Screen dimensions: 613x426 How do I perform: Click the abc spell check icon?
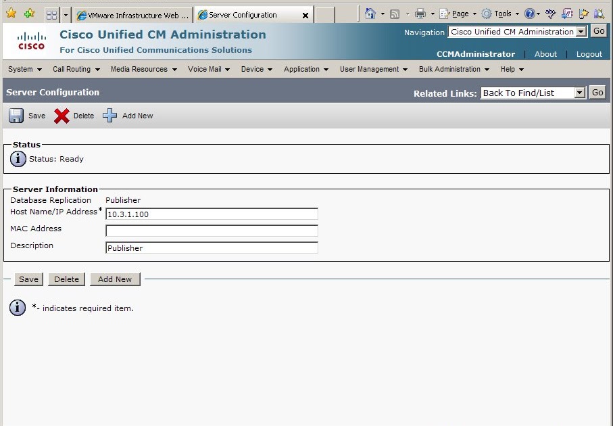click(550, 14)
